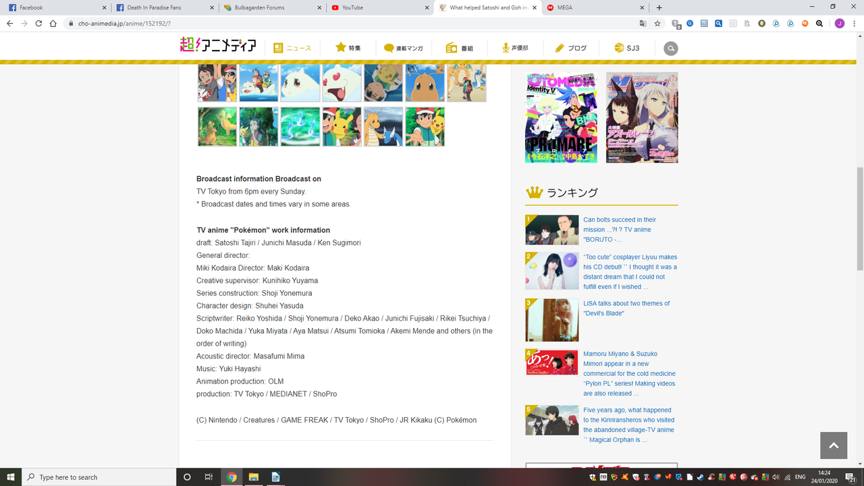Open first gallery thumbnail with Satoshi and Goh
Image resolution: width=864 pixels, height=486 pixels.
[217, 82]
